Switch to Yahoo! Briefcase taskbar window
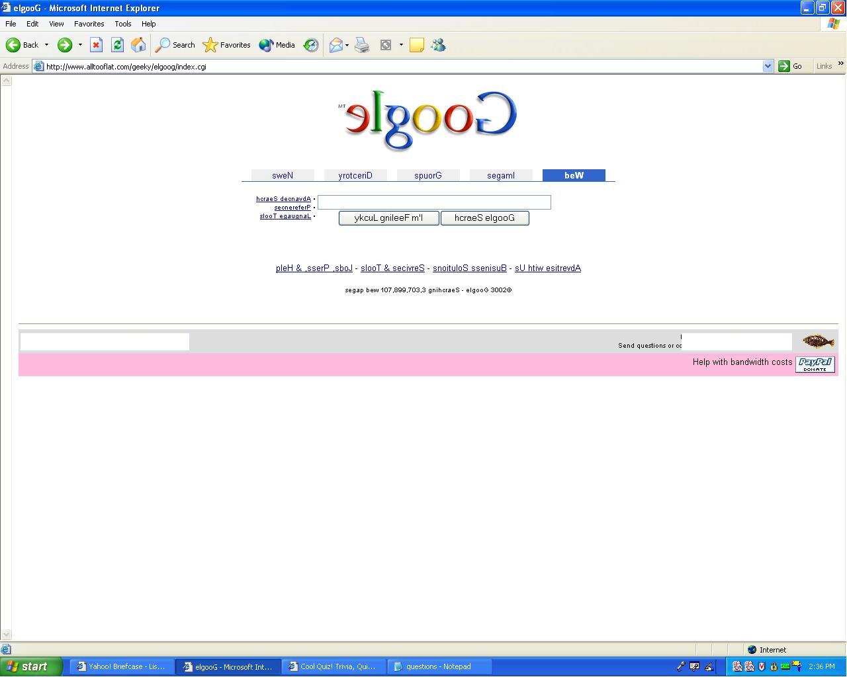Screen dimensions: 847x677 coord(122,666)
